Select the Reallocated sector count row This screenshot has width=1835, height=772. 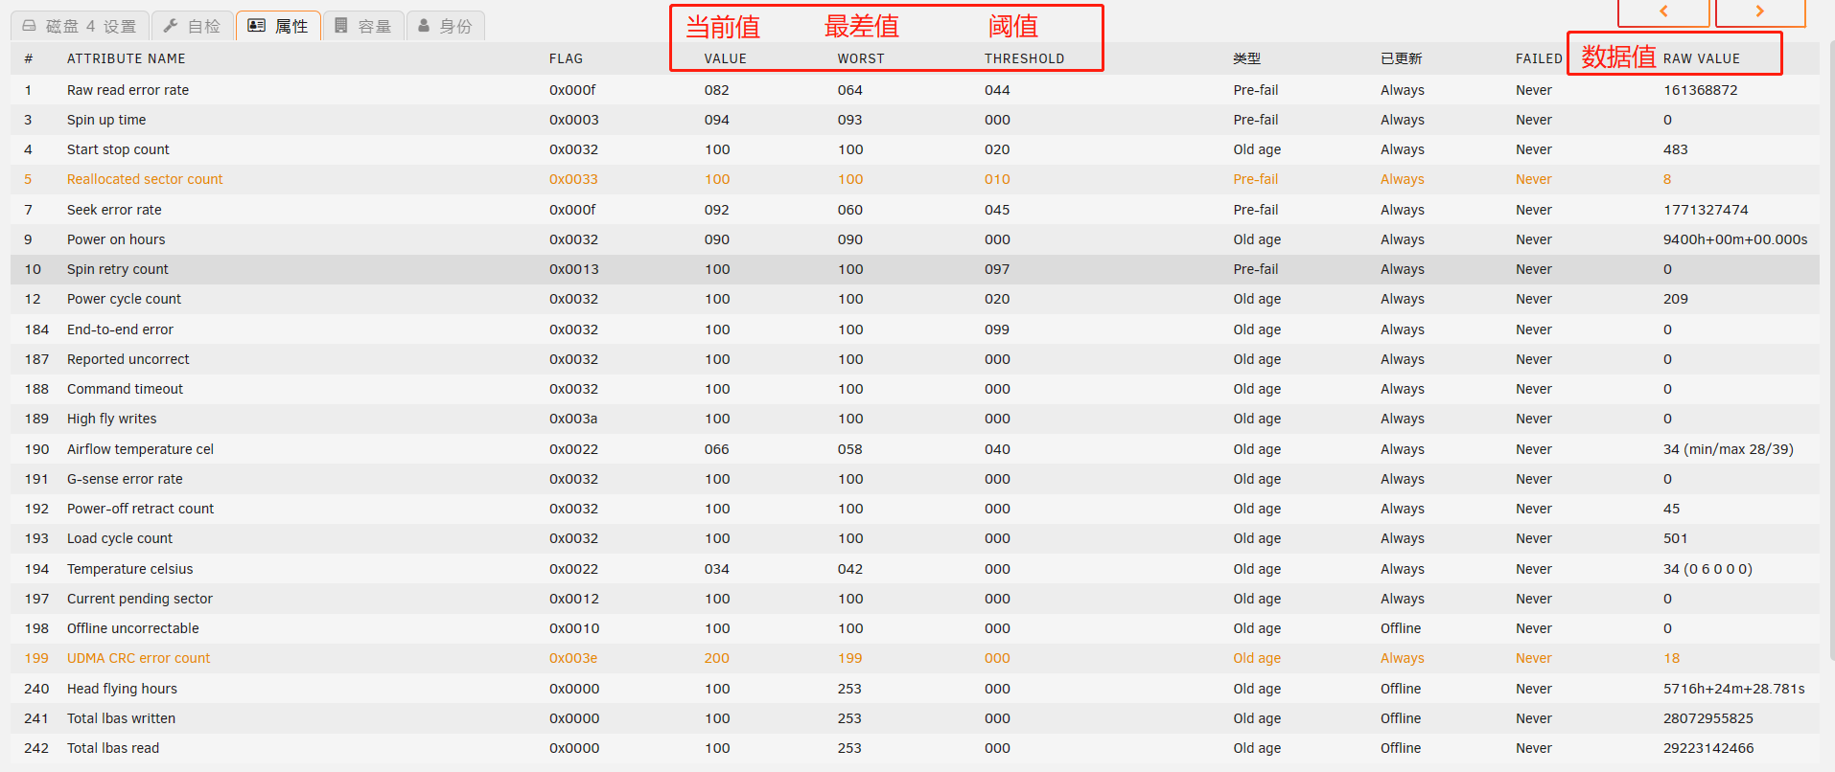pos(145,179)
